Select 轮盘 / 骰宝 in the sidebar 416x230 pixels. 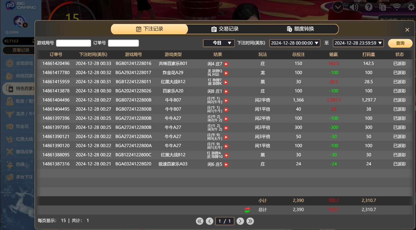18,101
